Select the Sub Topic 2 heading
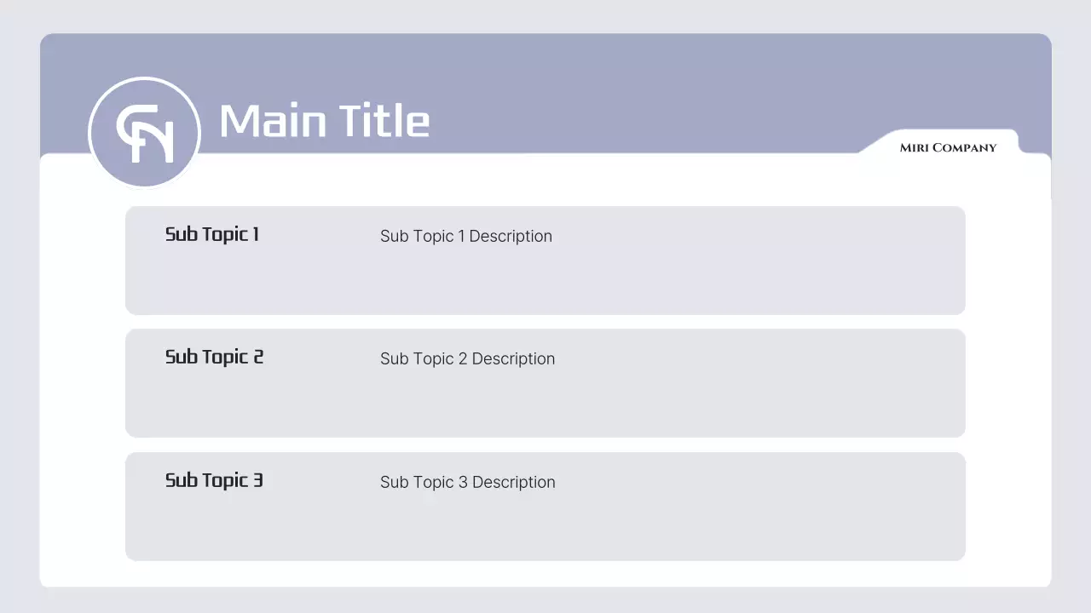The height and width of the screenshot is (613, 1091). coord(214,357)
